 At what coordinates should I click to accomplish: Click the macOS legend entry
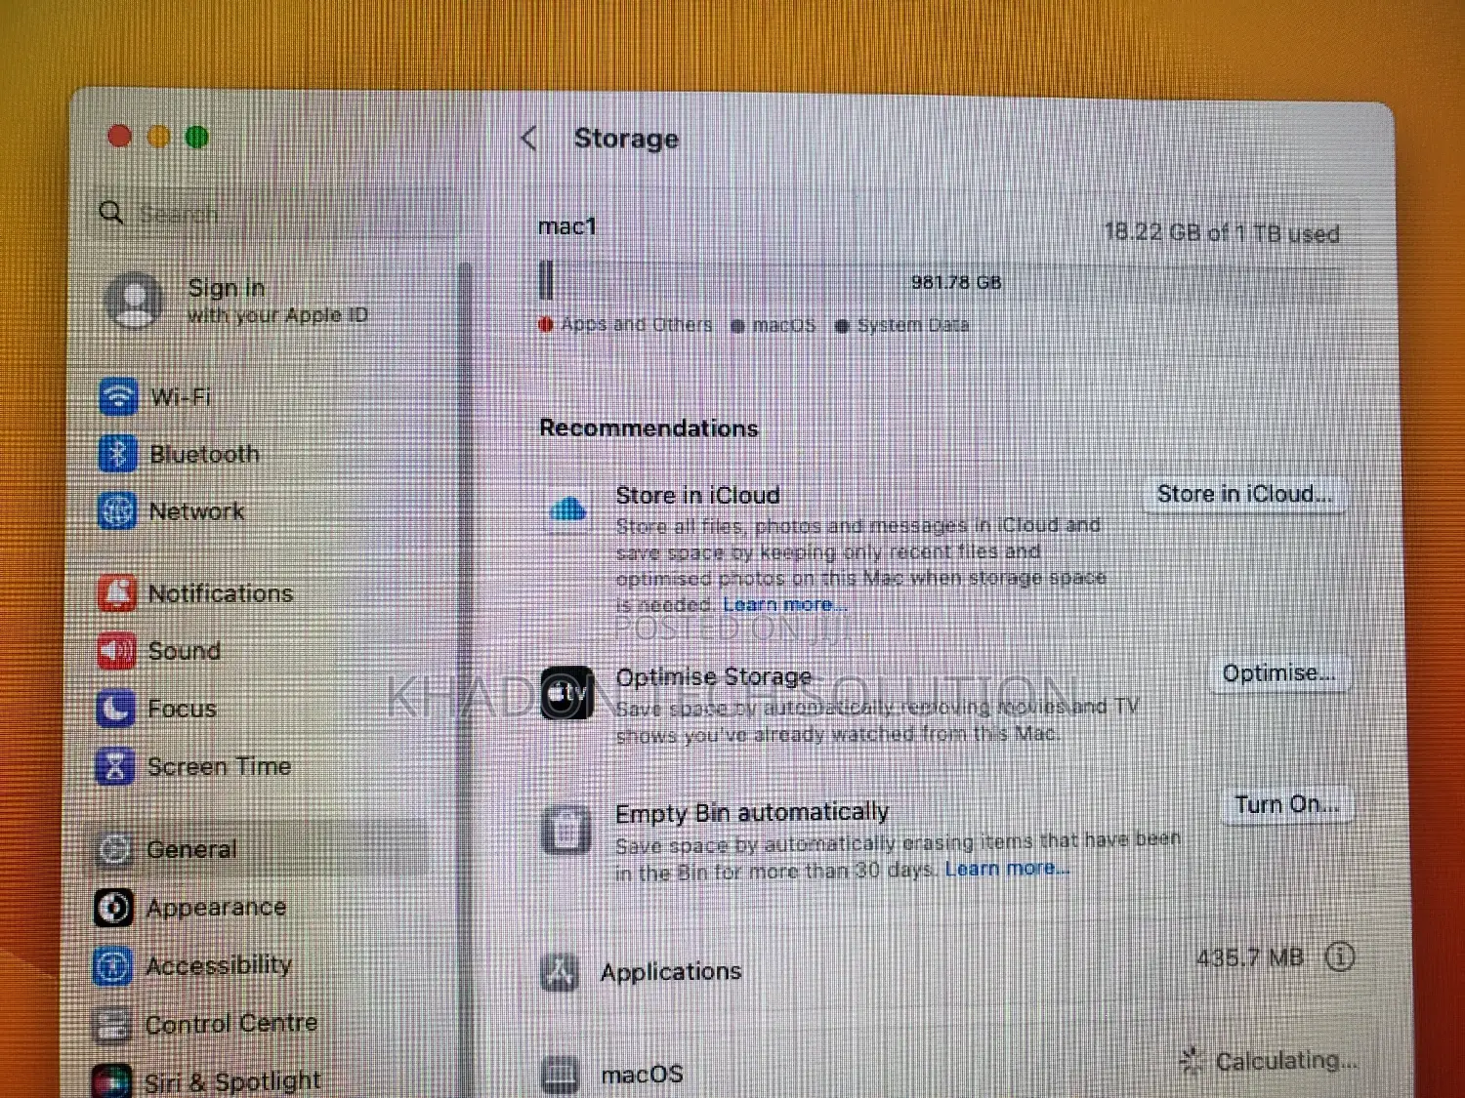[x=774, y=325]
